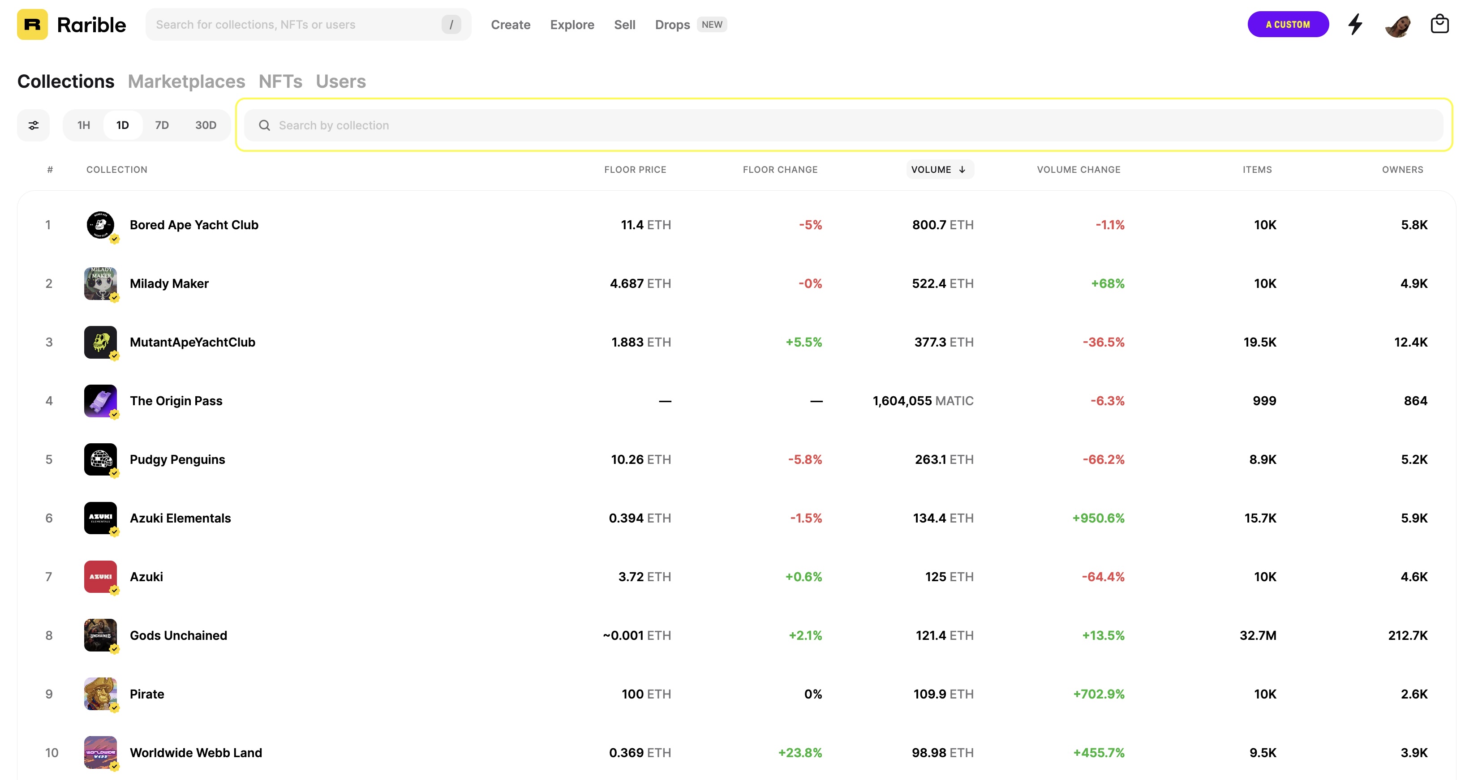Sort by the Owners column
Image resolution: width=1478 pixels, height=780 pixels.
1402,170
